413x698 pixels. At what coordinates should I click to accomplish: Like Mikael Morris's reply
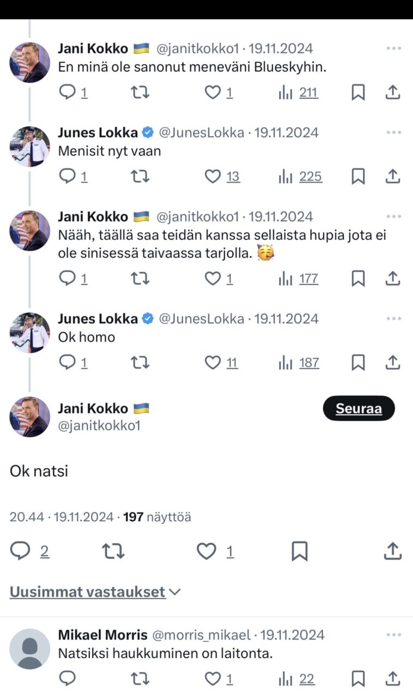pyautogui.click(x=212, y=679)
